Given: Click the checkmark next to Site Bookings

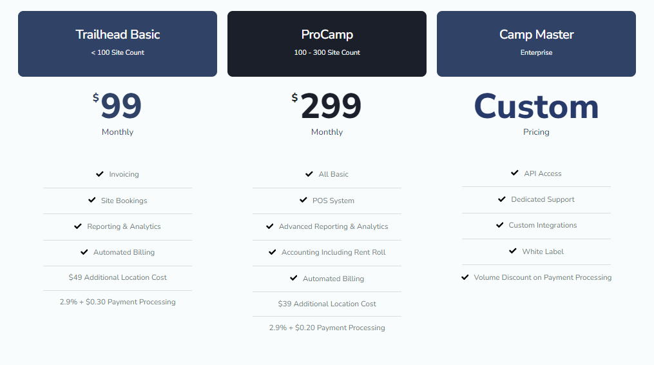Looking at the screenshot, I should (x=92, y=201).
